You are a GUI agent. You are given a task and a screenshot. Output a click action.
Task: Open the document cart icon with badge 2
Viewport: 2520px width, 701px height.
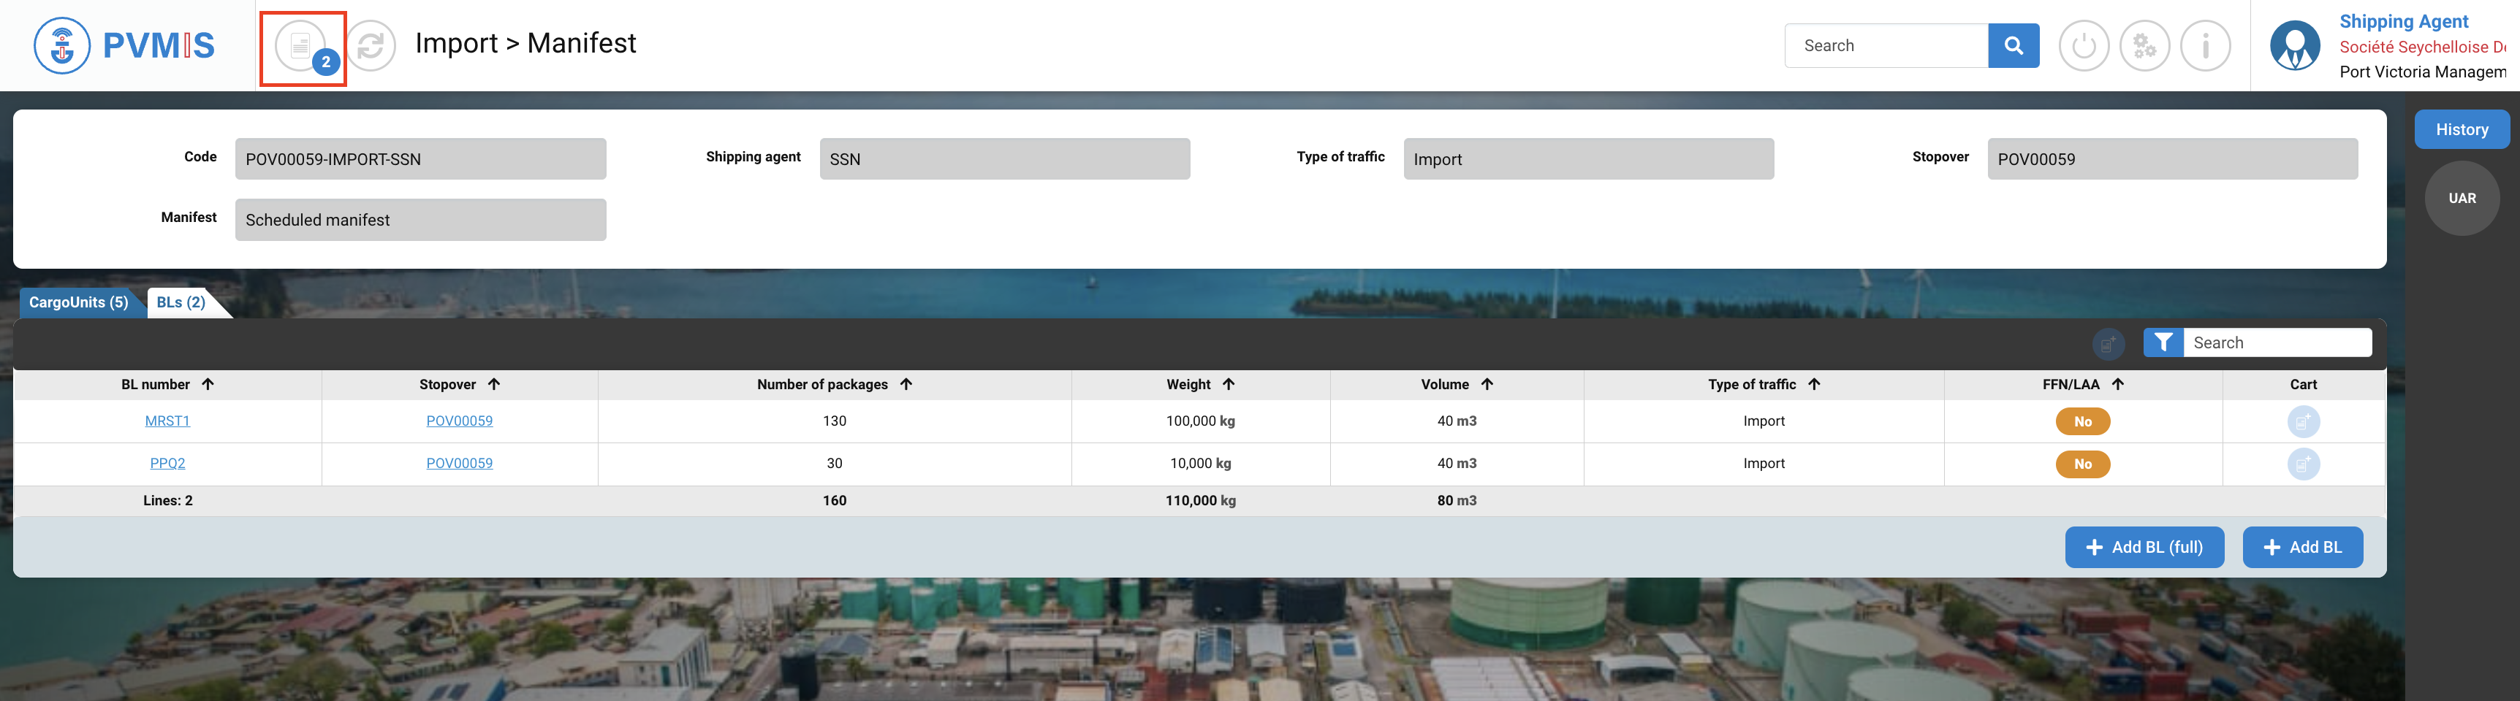[x=301, y=46]
